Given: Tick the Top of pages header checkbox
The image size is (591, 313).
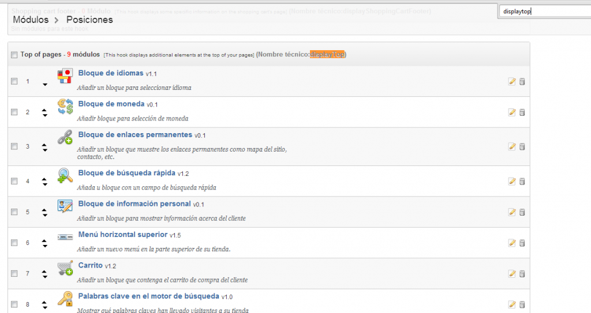Looking at the screenshot, I should coord(14,55).
